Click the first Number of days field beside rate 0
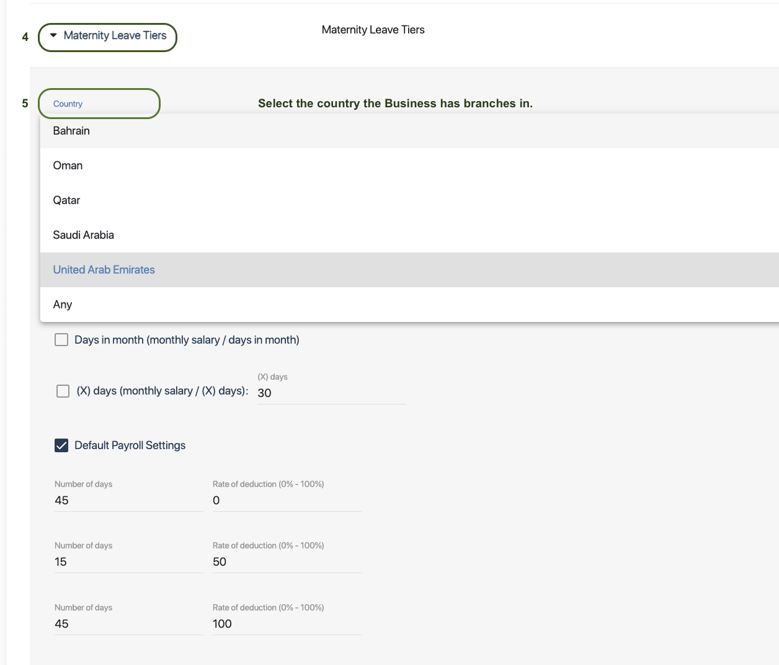The width and height of the screenshot is (779, 665). point(128,501)
